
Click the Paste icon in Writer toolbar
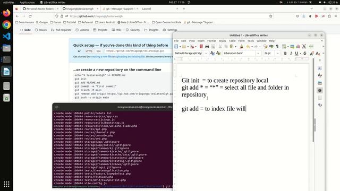click(232, 47)
